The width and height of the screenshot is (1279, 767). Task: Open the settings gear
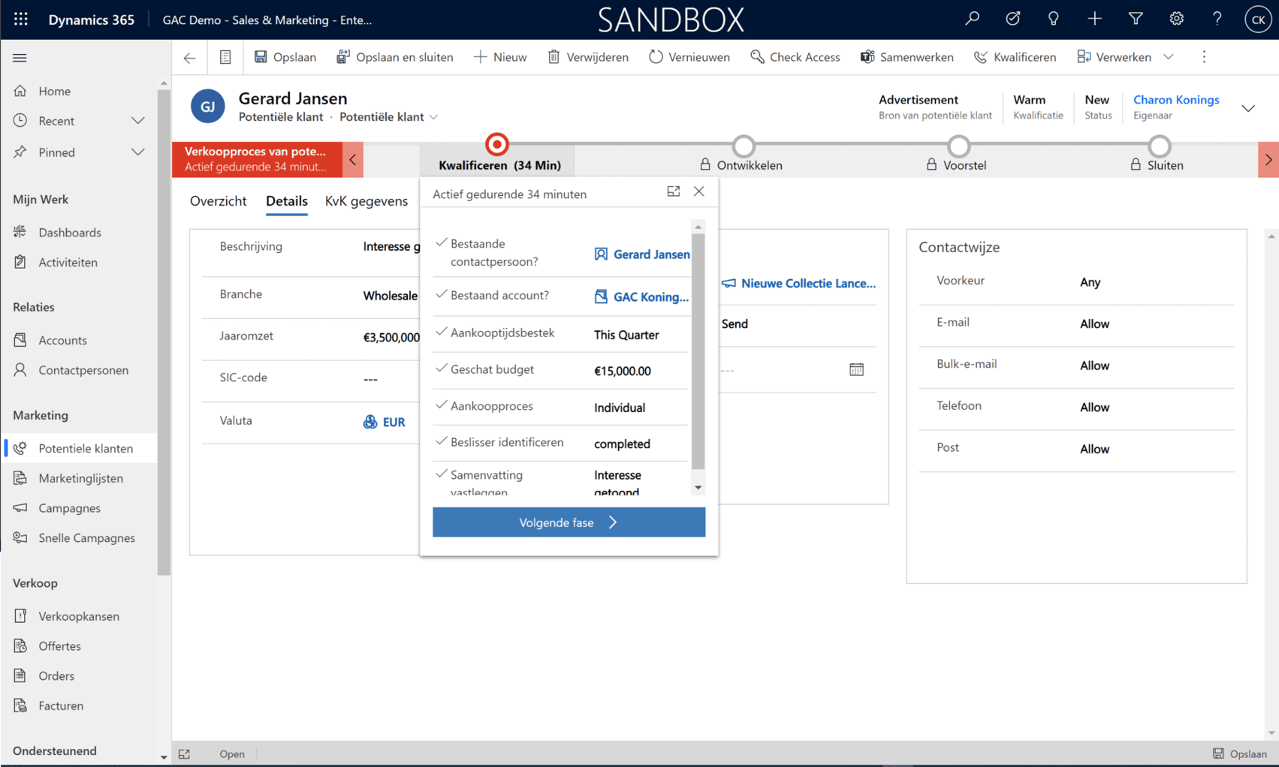click(1176, 19)
